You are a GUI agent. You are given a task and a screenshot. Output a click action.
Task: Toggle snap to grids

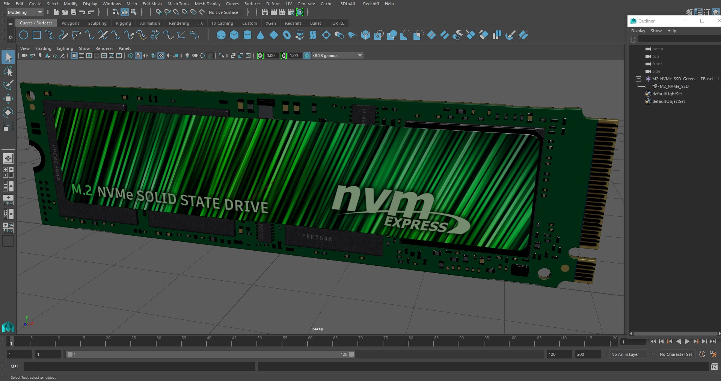click(x=159, y=12)
